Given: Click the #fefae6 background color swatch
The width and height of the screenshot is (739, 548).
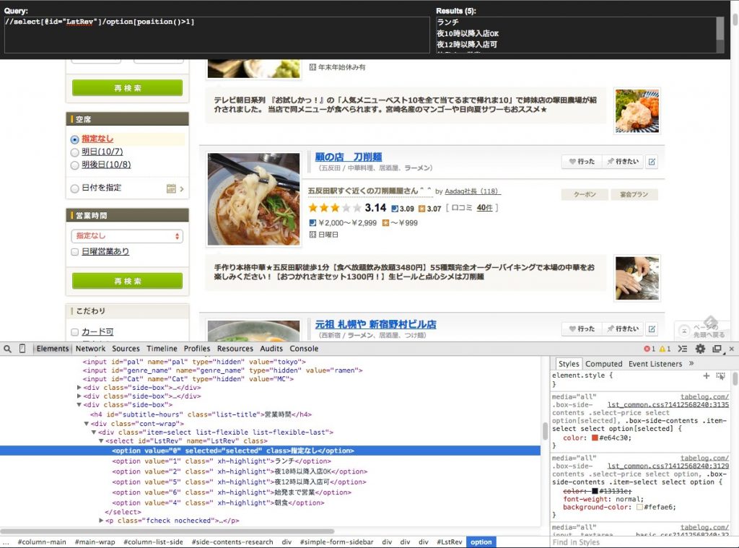Looking at the screenshot, I should 639,507.
